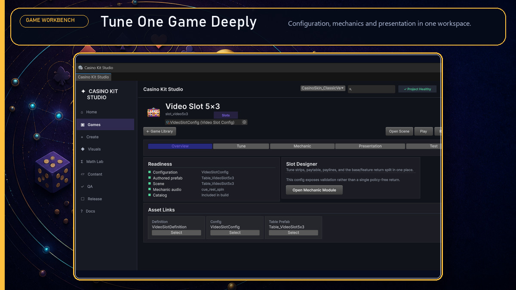The width and height of the screenshot is (516, 290).
Task: Click the VideoSlotConfig object field
Action: (206, 122)
